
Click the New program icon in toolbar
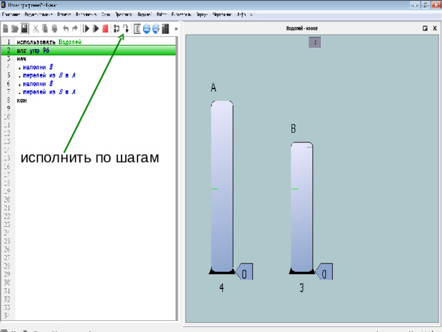(6, 29)
